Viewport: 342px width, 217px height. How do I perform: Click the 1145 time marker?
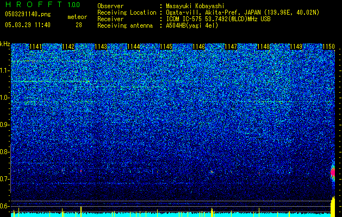(166, 47)
